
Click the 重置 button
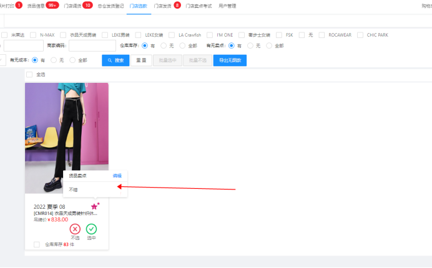tap(141, 60)
